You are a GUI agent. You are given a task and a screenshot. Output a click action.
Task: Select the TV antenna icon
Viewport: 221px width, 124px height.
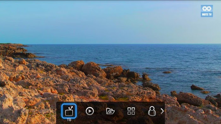pos(69,111)
